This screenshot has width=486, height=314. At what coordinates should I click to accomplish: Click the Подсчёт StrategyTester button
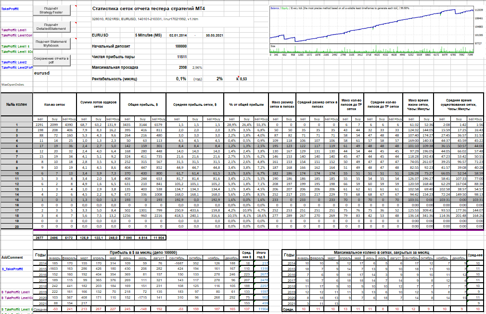coord(51,10)
